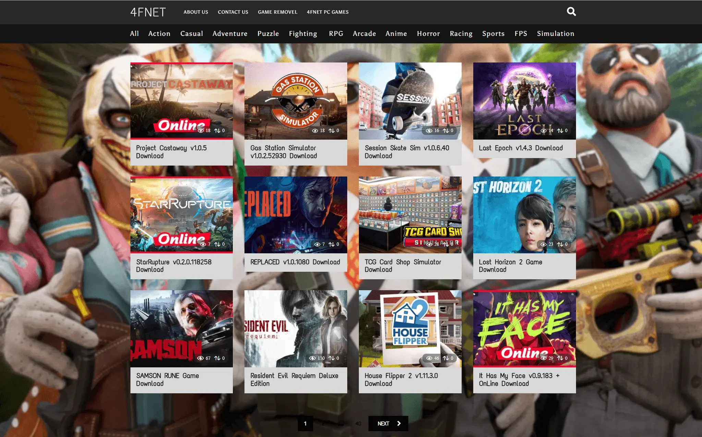This screenshot has height=437, width=702.
Task: Click views eye icon on Session Skate Sim
Action: [x=429, y=131]
